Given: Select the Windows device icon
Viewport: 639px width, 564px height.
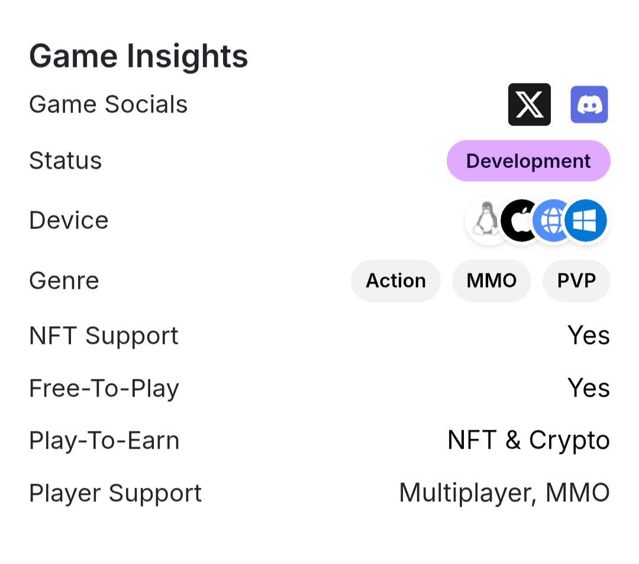Looking at the screenshot, I should pyautogui.click(x=586, y=221).
